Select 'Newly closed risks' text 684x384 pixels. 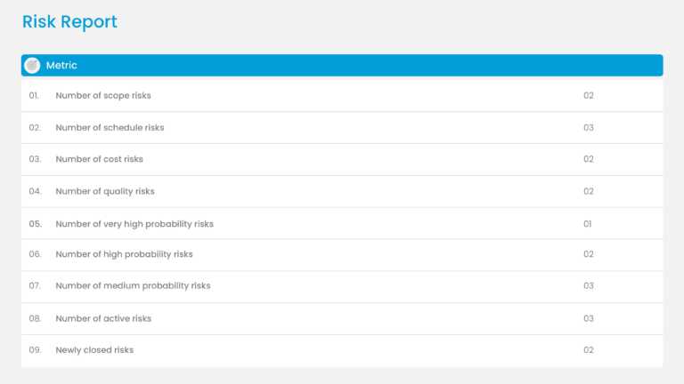tap(94, 350)
